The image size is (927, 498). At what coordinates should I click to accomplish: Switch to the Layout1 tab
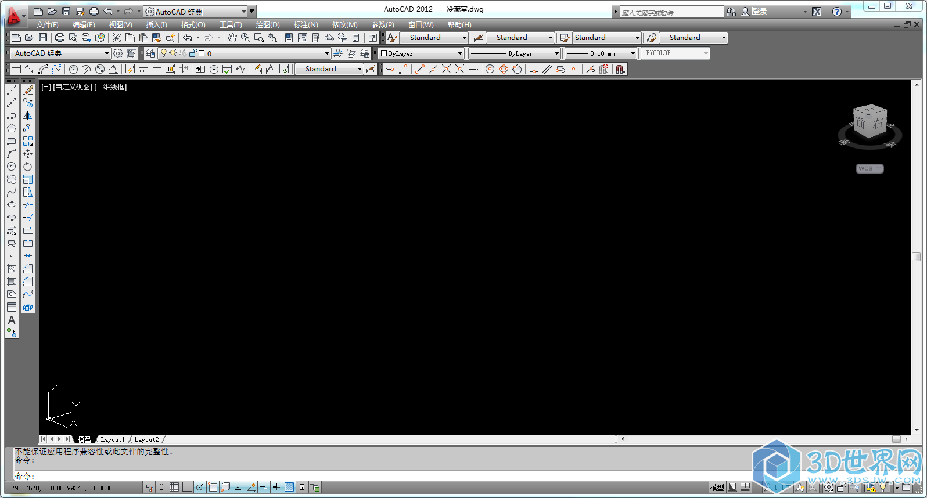point(113,439)
